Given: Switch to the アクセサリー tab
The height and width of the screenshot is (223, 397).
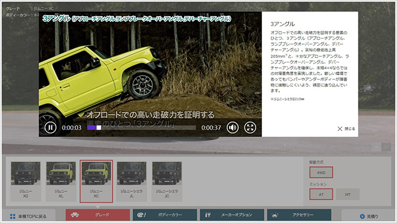Looking at the screenshot, I should [x=299, y=215].
